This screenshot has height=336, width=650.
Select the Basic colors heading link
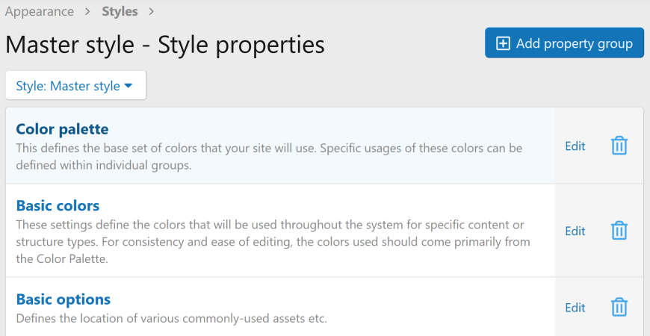58,205
